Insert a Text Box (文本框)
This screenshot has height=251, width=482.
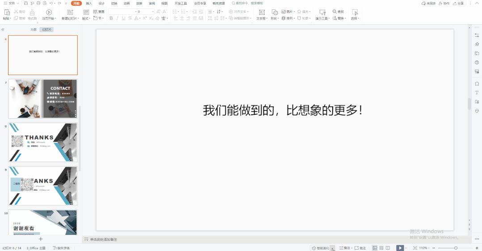pyautogui.click(x=262, y=14)
